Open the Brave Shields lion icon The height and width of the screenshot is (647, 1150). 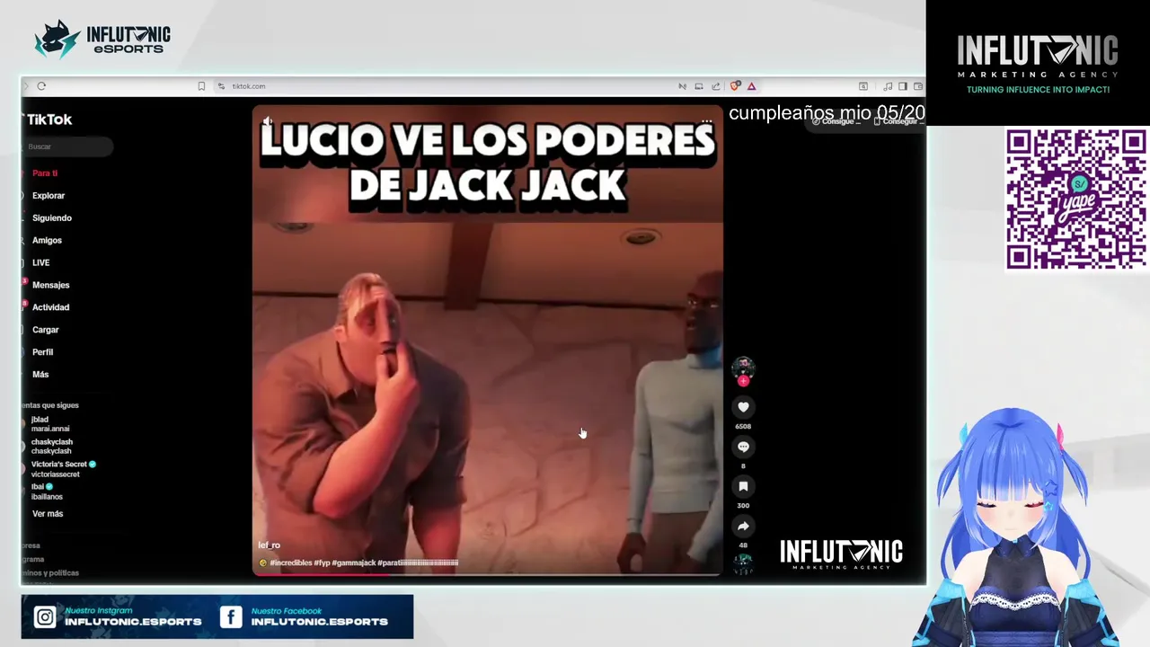coord(735,86)
